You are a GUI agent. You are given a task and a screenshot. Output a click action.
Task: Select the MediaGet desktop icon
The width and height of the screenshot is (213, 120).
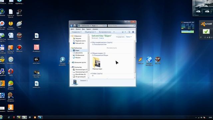tap(2, 13)
